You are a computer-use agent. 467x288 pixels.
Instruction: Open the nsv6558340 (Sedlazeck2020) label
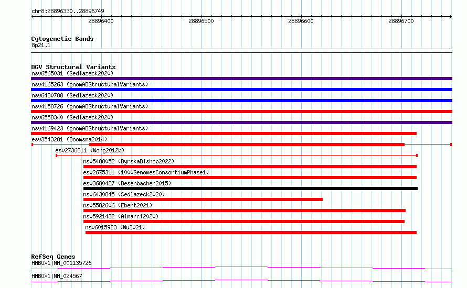(72, 117)
